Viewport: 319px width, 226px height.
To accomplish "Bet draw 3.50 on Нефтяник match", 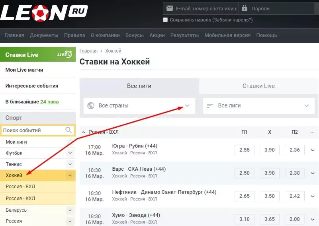I will (x=269, y=196).
